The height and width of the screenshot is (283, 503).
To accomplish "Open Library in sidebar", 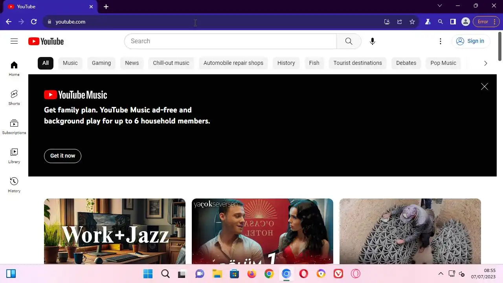I will (14, 156).
